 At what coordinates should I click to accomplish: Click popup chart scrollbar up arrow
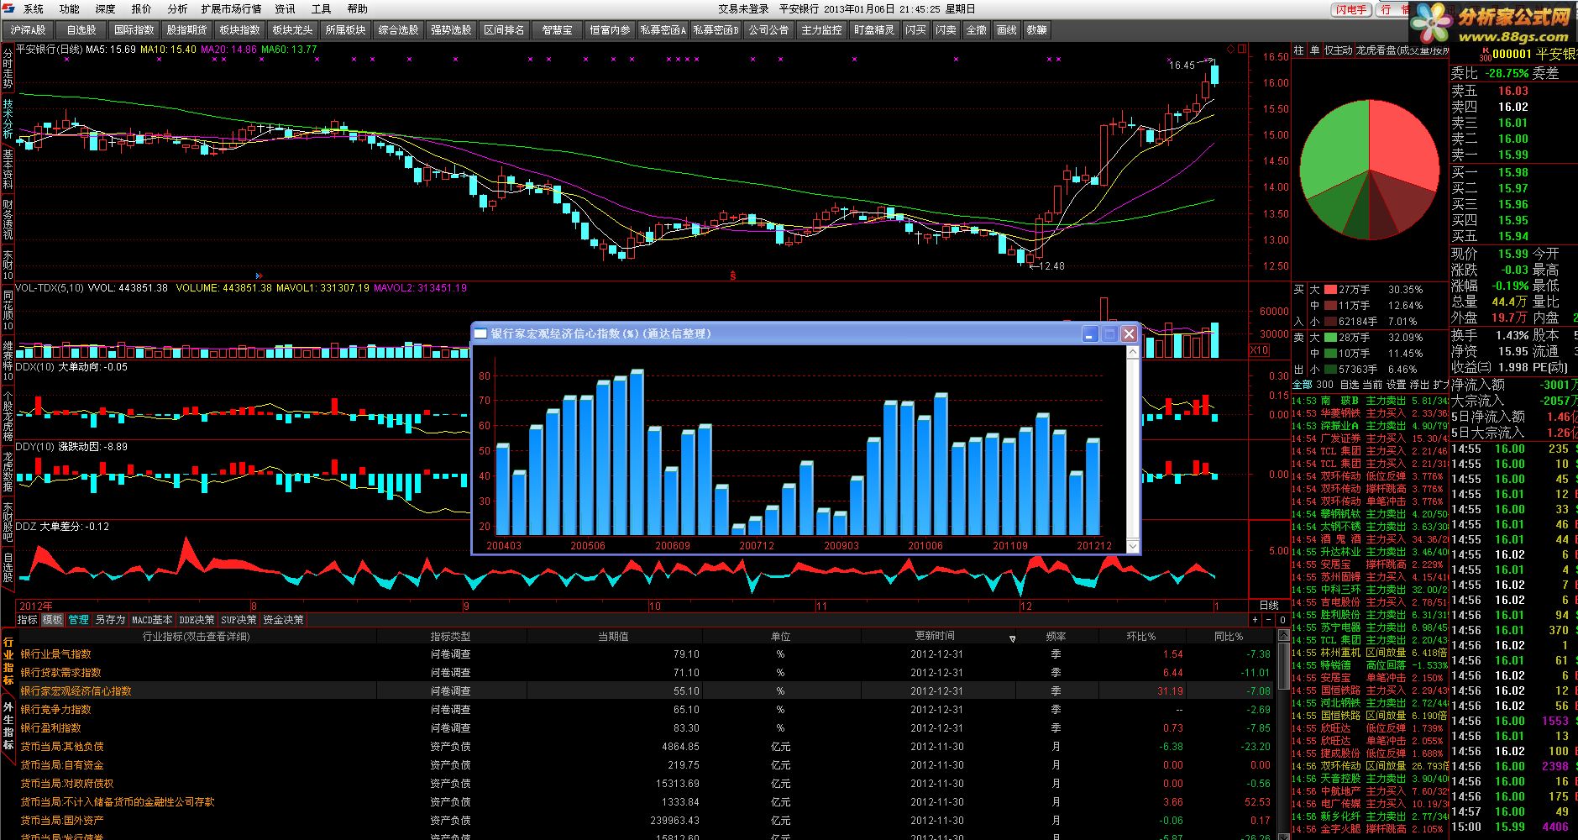pyautogui.click(x=1132, y=352)
